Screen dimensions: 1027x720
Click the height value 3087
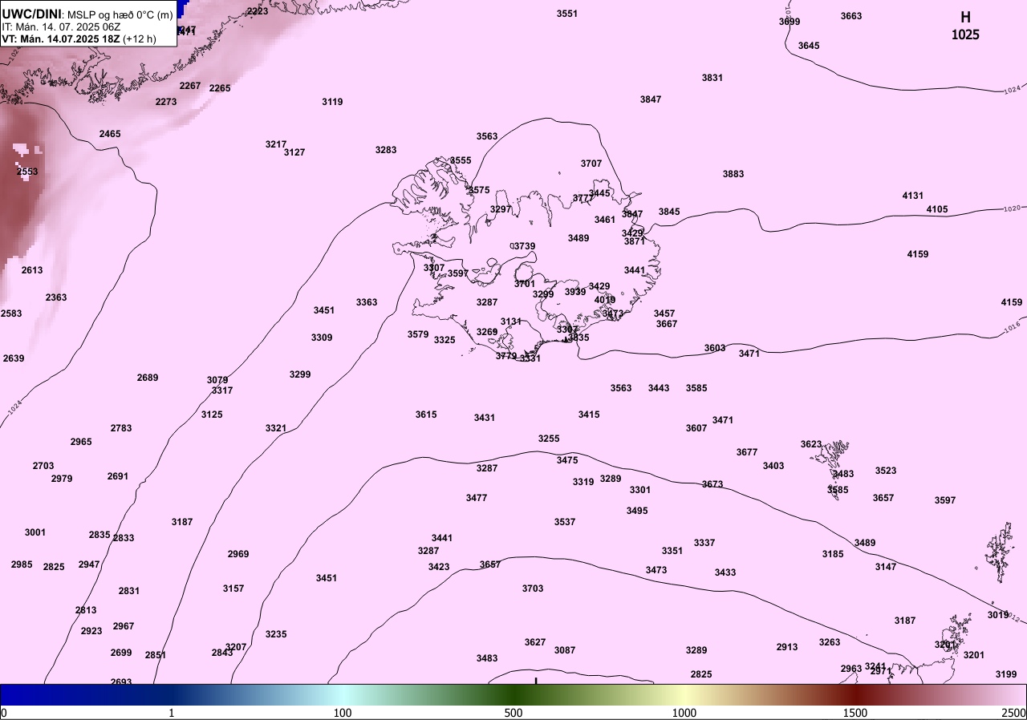(565, 650)
